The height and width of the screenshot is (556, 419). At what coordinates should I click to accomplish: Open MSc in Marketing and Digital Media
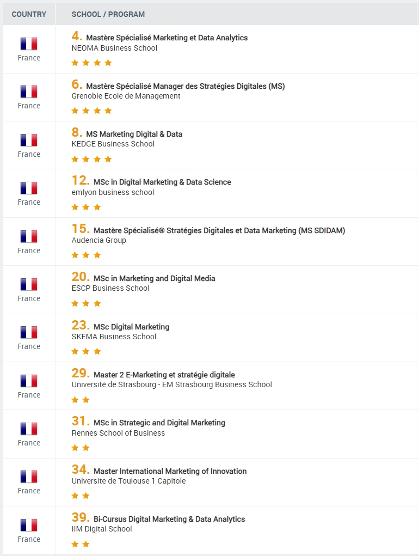155,278
